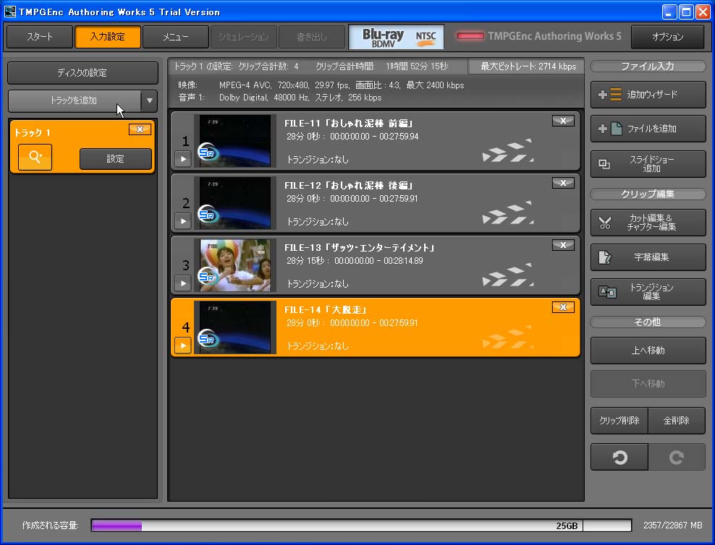Image resolution: width=715 pixels, height=545 pixels.
Task: Click Disc Settings (ディスクの設定) button
Action: point(83,73)
